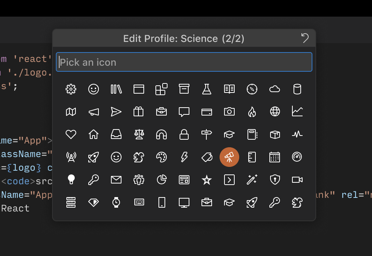Pick the terminal icon
Screen dimensions: 372x256
pyautogui.click(x=229, y=180)
